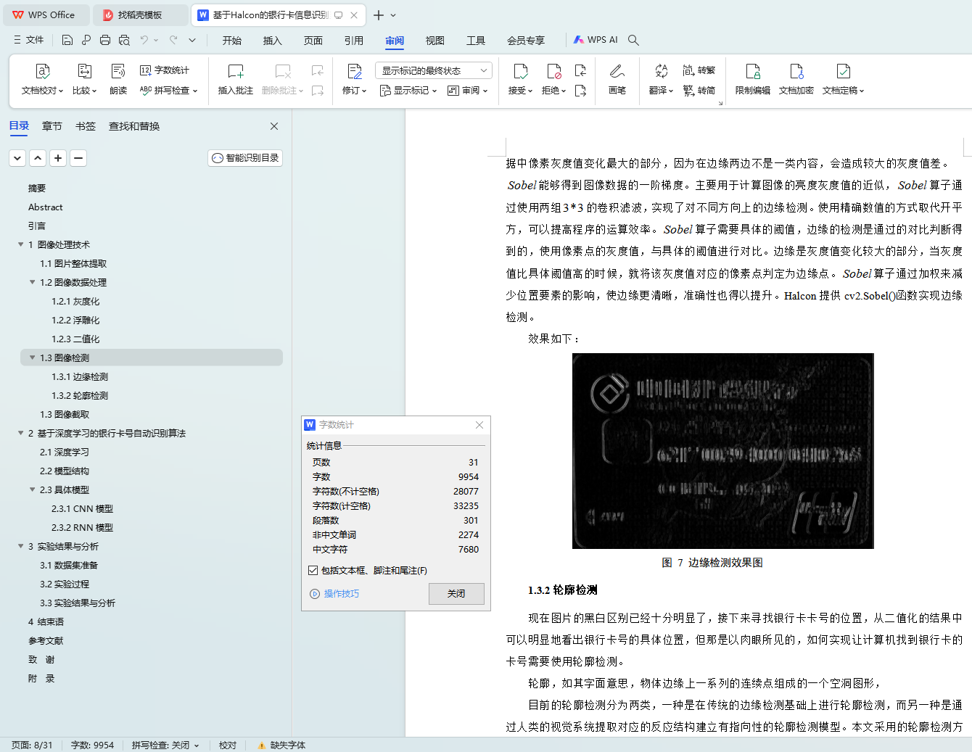Switch to the 引用 ribbon tab
This screenshot has width=972, height=752.
pyautogui.click(x=354, y=41)
